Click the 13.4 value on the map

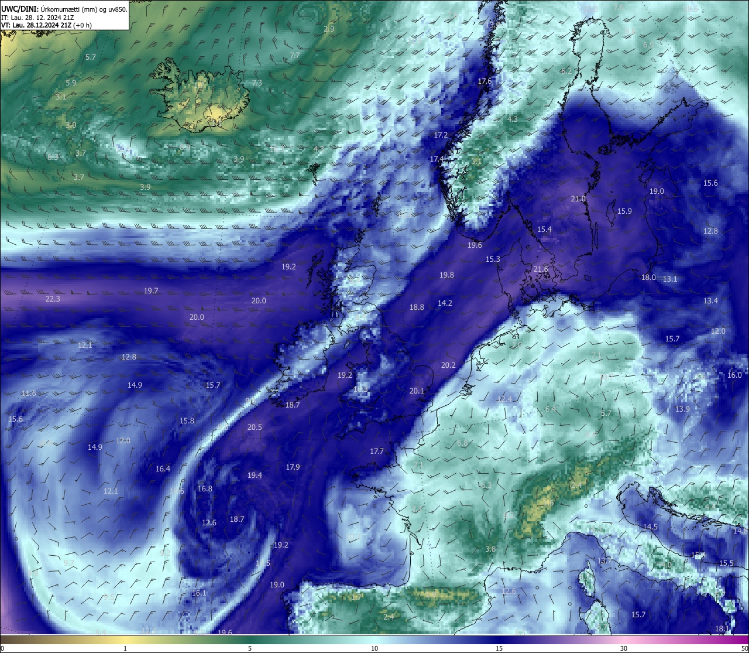(x=710, y=301)
